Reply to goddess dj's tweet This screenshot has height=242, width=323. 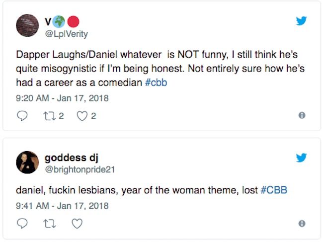pyautogui.click(x=22, y=224)
